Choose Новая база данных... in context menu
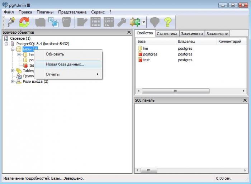The height and width of the screenshot is (184, 251). [68, 64]
